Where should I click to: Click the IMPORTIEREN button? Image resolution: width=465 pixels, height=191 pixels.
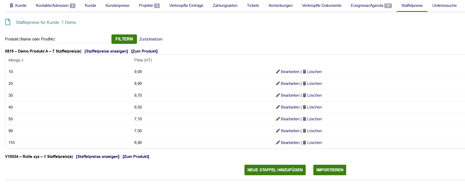pos(330,170)
